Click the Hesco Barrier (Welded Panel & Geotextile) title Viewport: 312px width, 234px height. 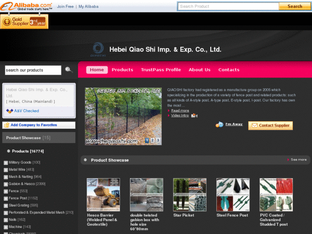(x=102, y=220)
